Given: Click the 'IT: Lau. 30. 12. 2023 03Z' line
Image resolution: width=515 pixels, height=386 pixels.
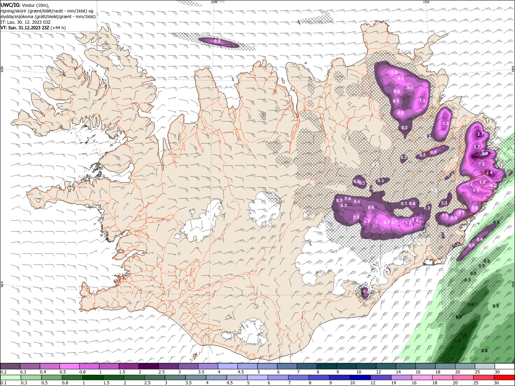Looking at the screenshot, I should [x=25, y=22].
